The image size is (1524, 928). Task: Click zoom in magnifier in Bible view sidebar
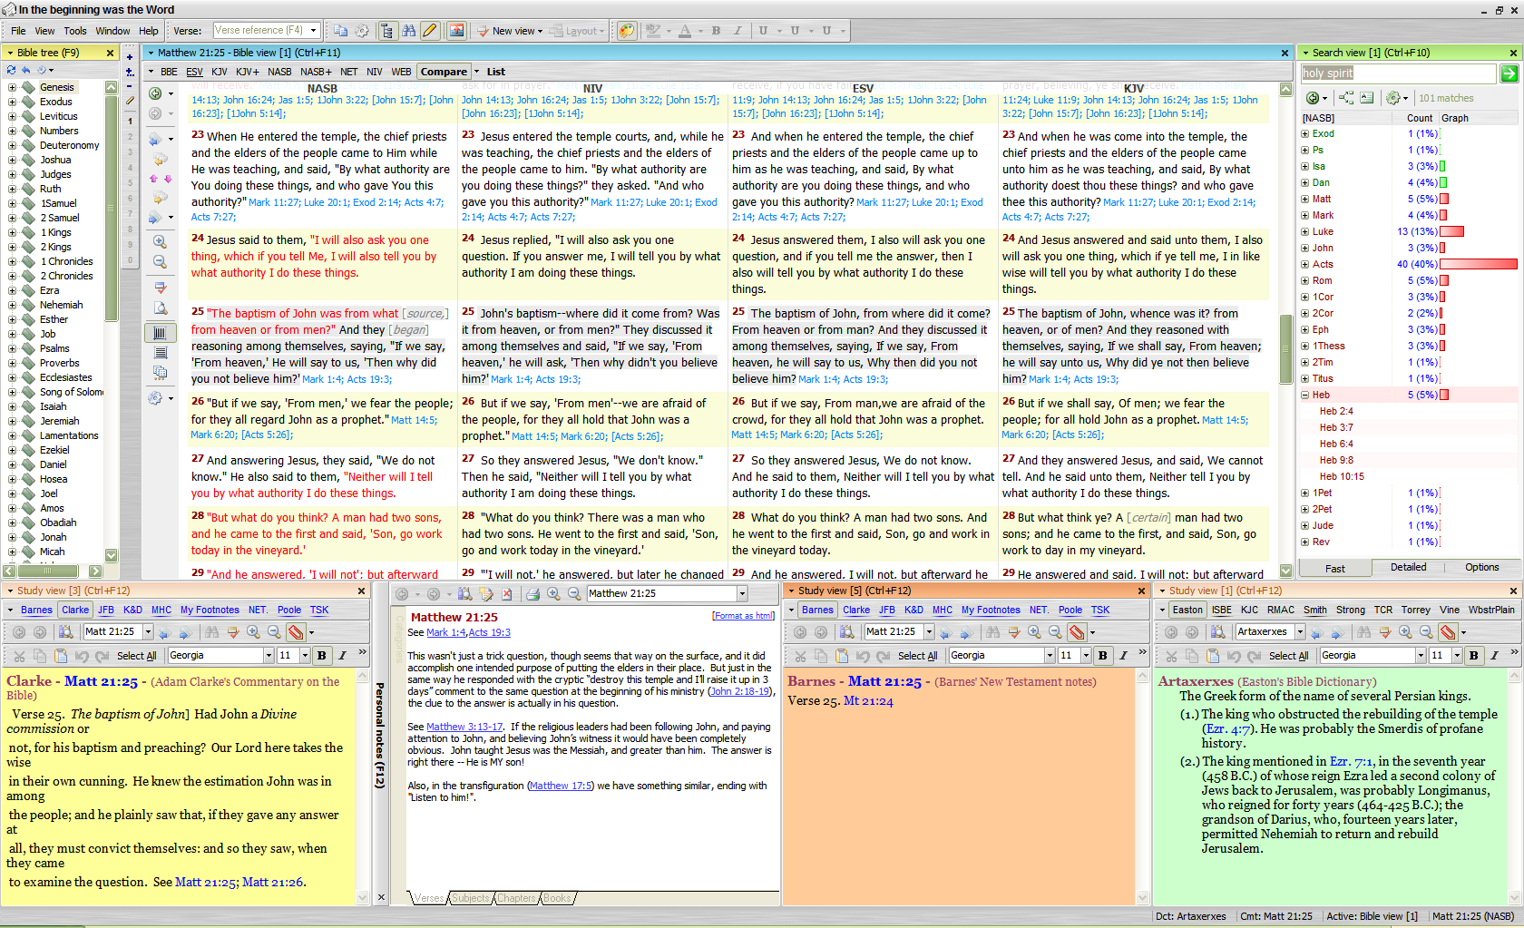[160, 242]
